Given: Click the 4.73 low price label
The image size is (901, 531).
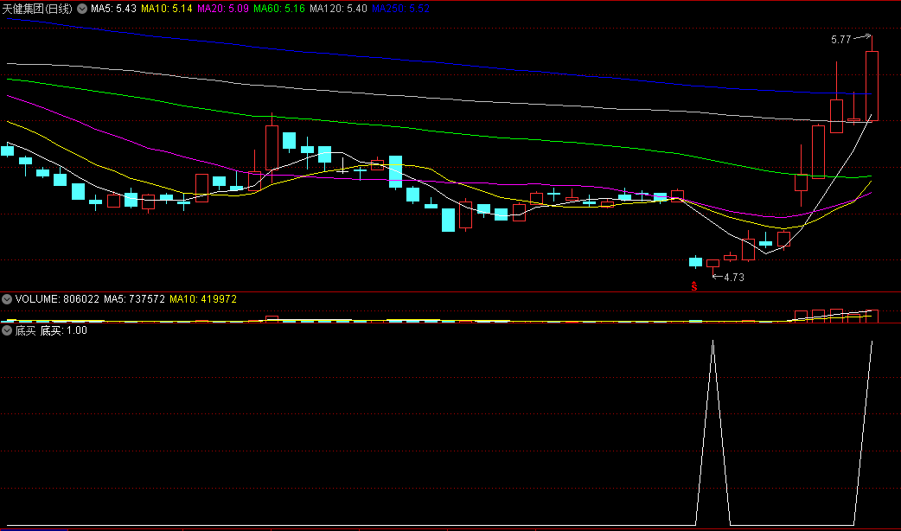Looking at the screenshot, I should pyautogui.click(x=734, y=278).
